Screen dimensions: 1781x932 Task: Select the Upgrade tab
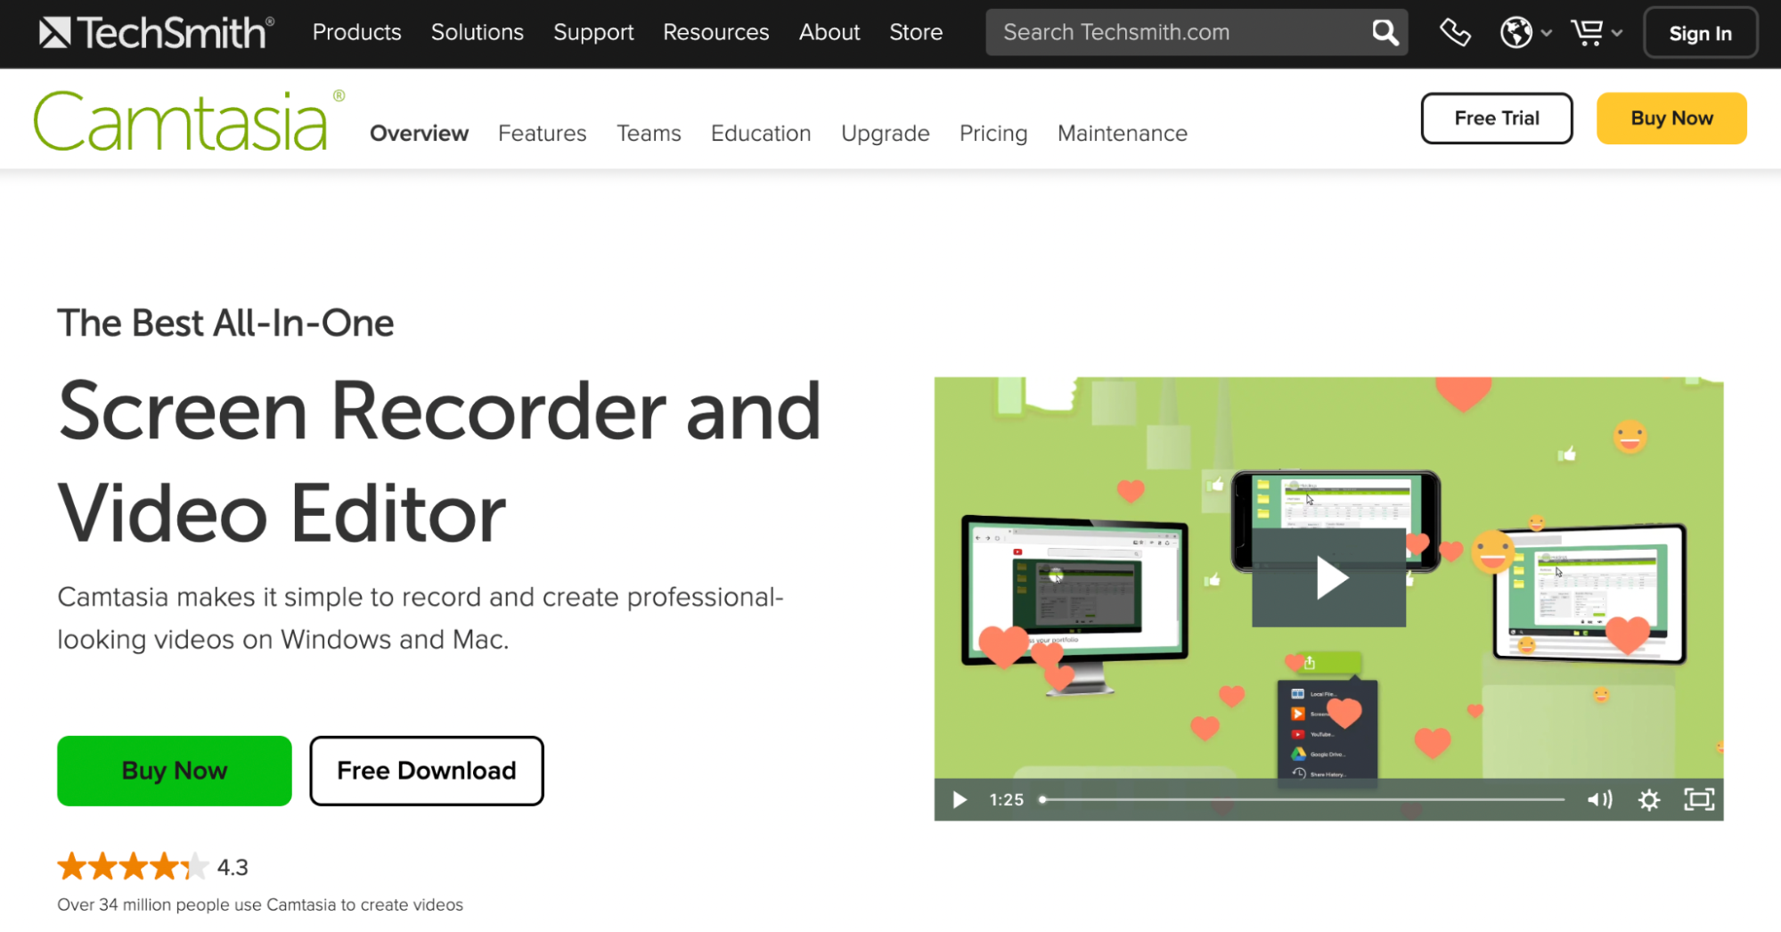(885, 133)
